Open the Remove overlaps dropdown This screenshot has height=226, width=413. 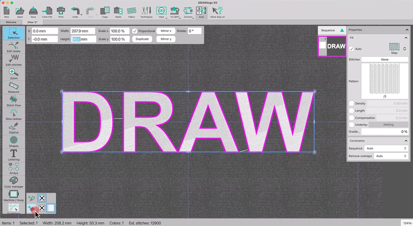click(391, 156)
